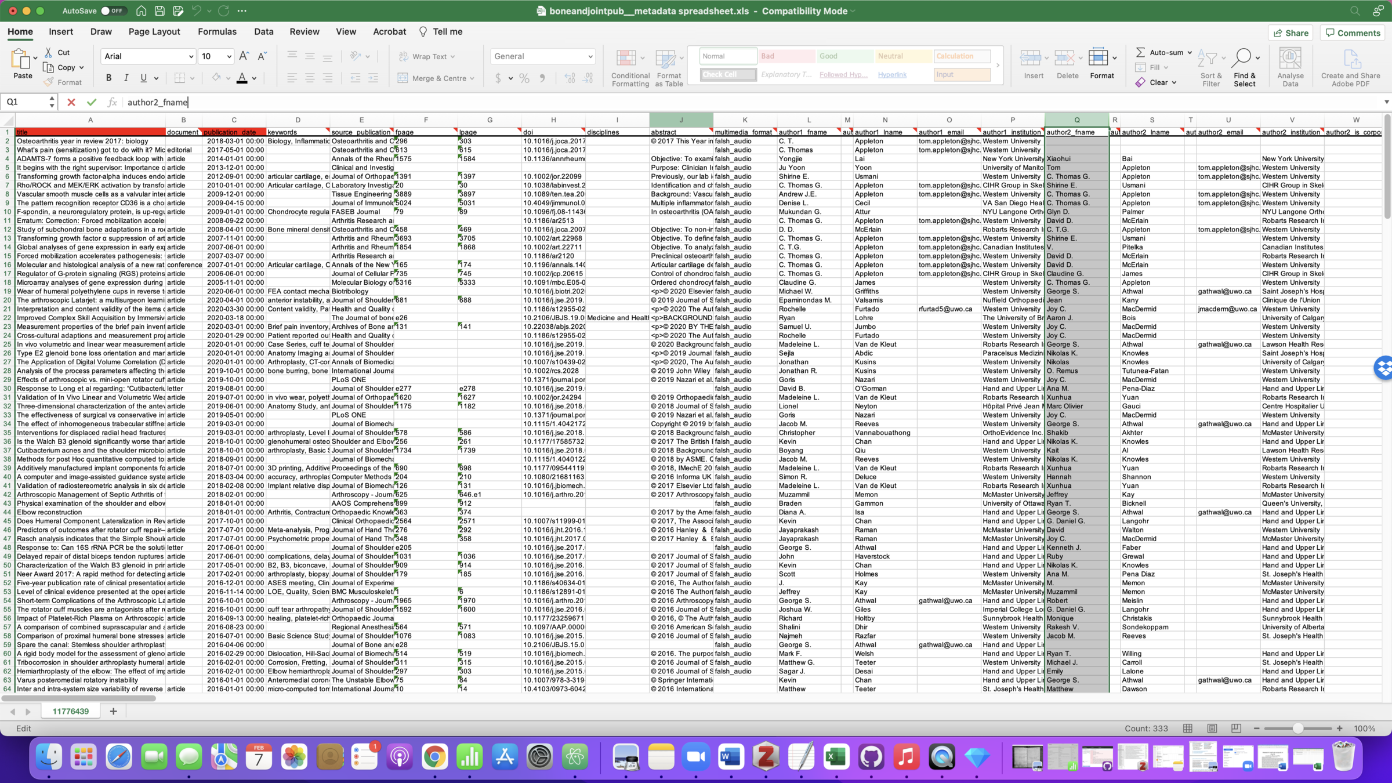Open the Formulas ribbon tab
The height and width of the screenshot is (783, 1392).
pyautogui.click(x=217, y=32)
